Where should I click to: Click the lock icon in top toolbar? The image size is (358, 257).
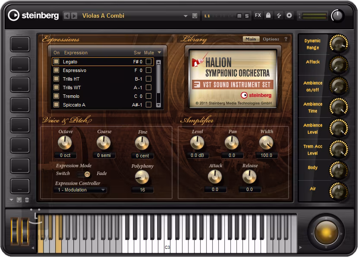point(268,16)
